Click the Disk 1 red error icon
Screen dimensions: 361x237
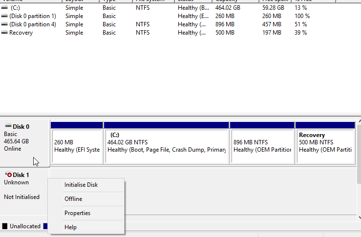[8, 175]
